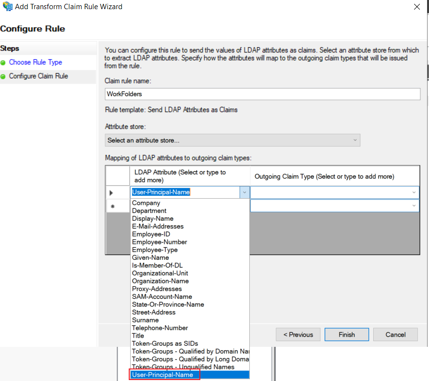This screenshot has height=381, width=429.
Task: Open the Attribute store dropdown
Action: tap(233, 140)
